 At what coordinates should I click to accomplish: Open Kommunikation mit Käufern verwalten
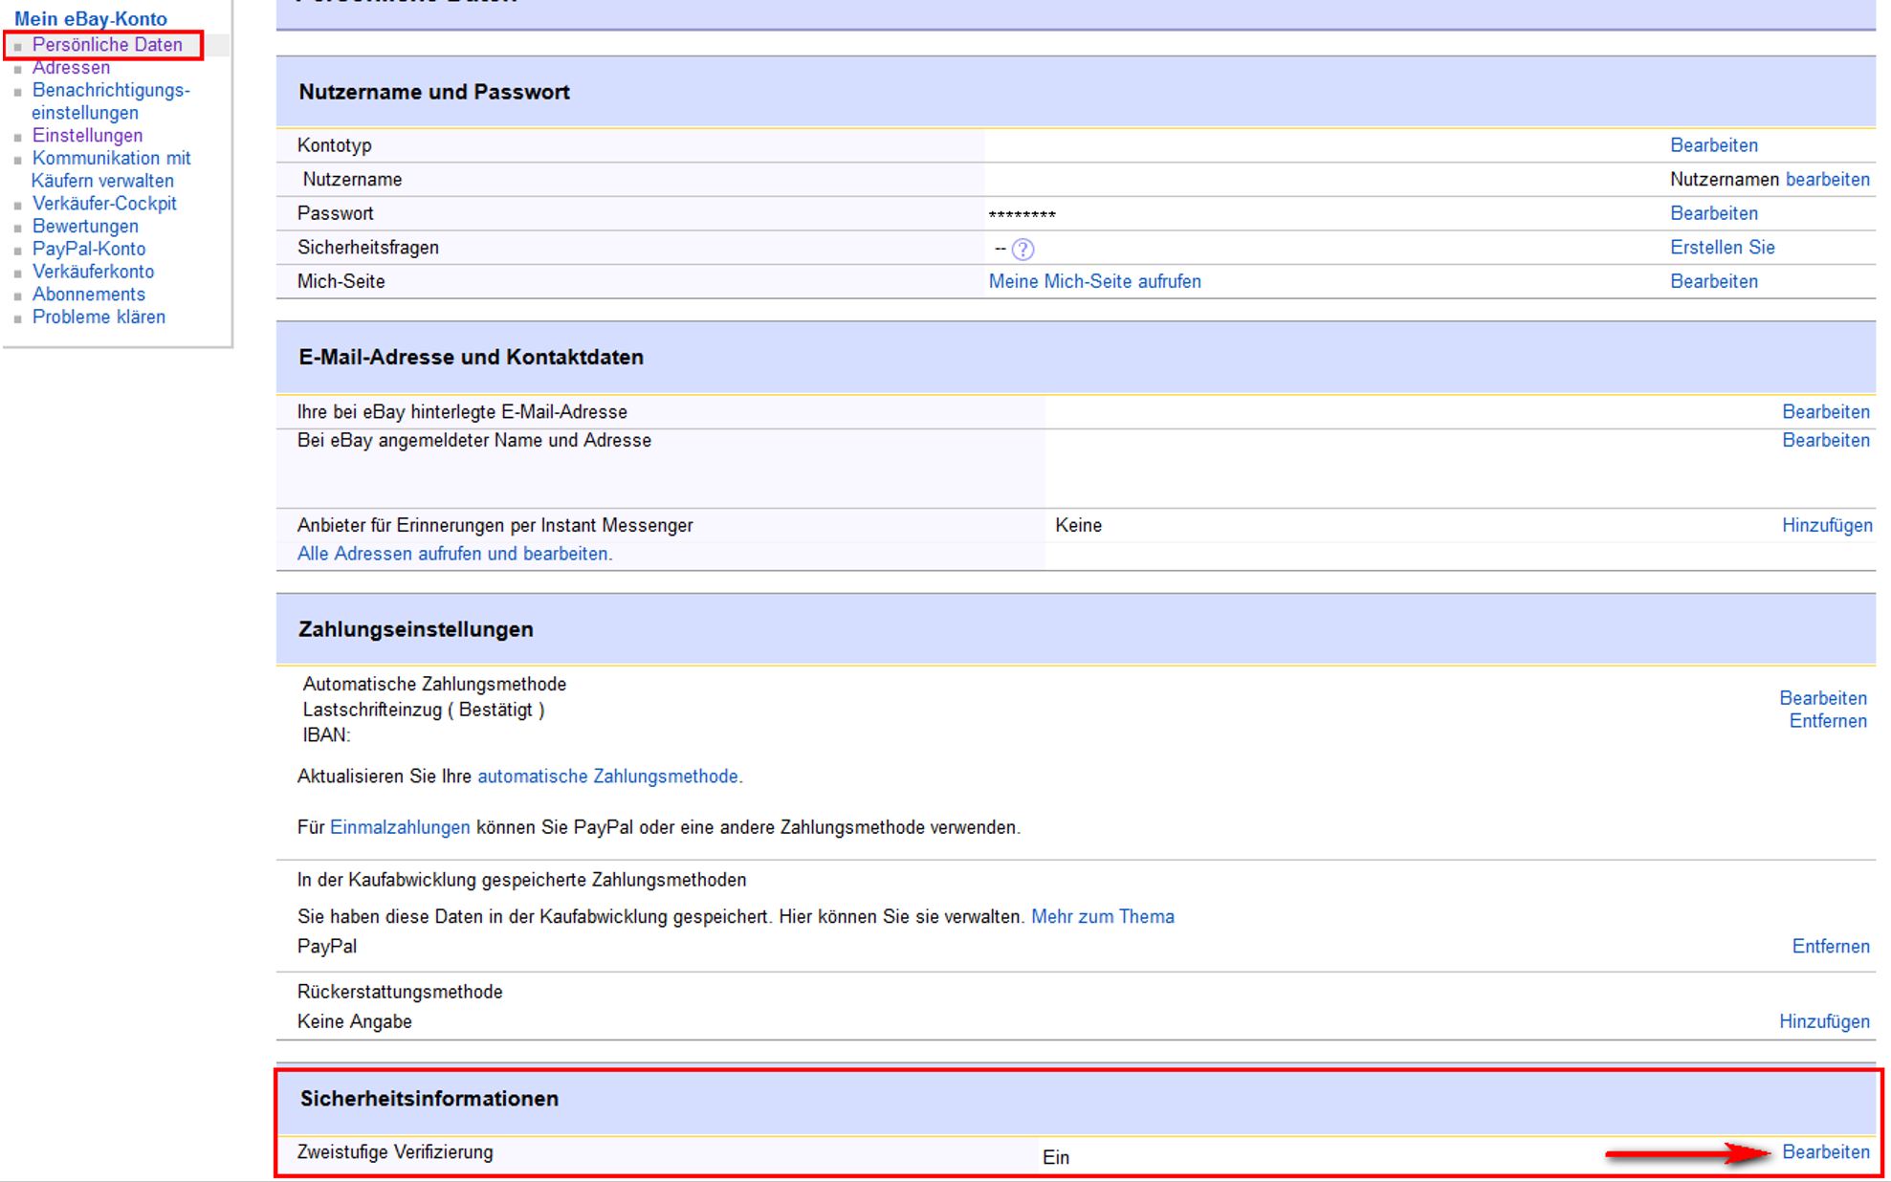111,169
